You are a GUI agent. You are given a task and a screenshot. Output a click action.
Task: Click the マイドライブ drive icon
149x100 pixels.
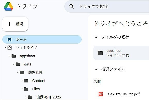click(x=10, y=48)
